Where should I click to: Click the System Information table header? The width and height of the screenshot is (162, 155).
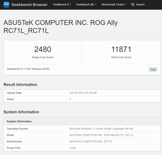19,121
